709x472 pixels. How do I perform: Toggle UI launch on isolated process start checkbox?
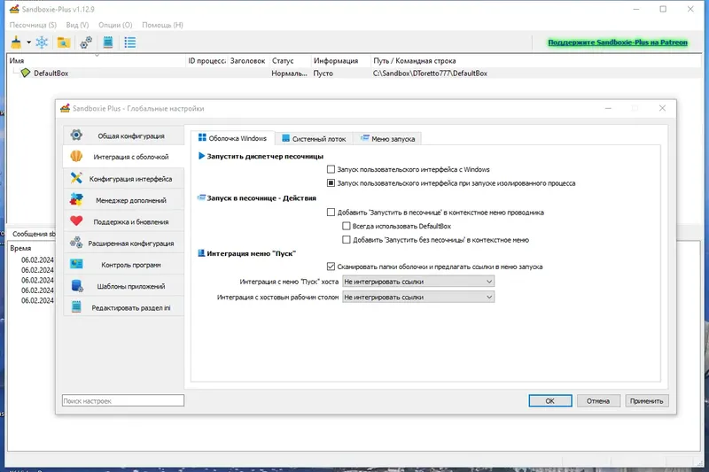331,183
